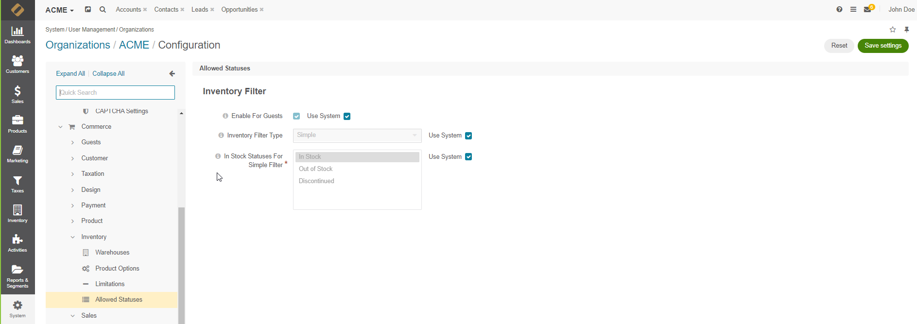This screenshot has width=917, height=324.
Task: Pin this page with the pin icon
Action: (x=906, y=30)
